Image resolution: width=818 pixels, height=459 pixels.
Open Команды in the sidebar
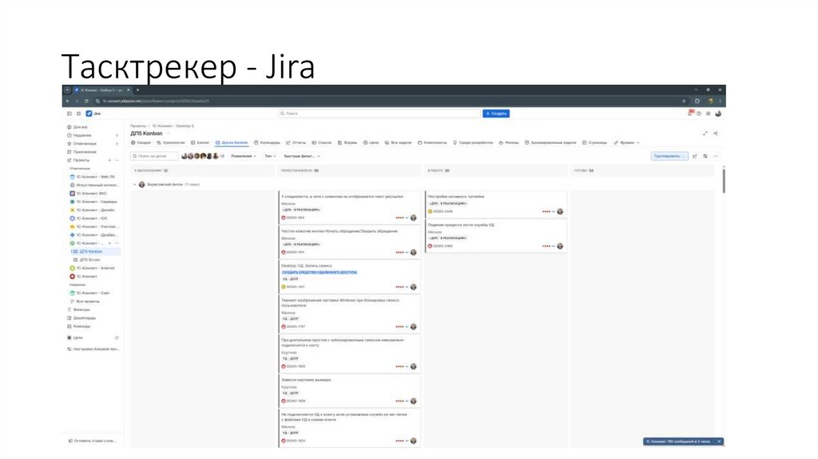(x=78, y=326)
